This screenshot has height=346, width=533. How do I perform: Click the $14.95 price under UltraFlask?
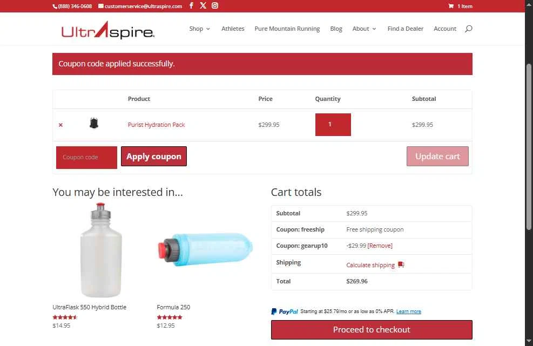point(62,325)
